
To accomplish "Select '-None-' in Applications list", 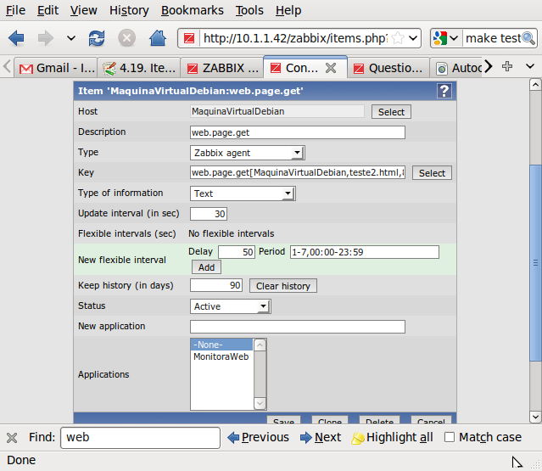I will pyautogui.click(x=222, y=345).
